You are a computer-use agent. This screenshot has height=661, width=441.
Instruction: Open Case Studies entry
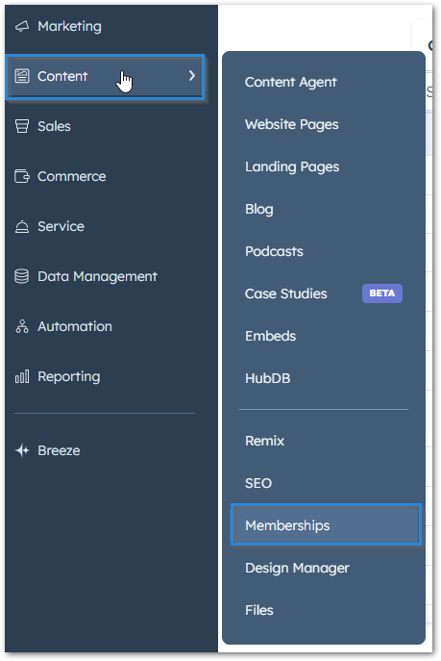(285, 293)
